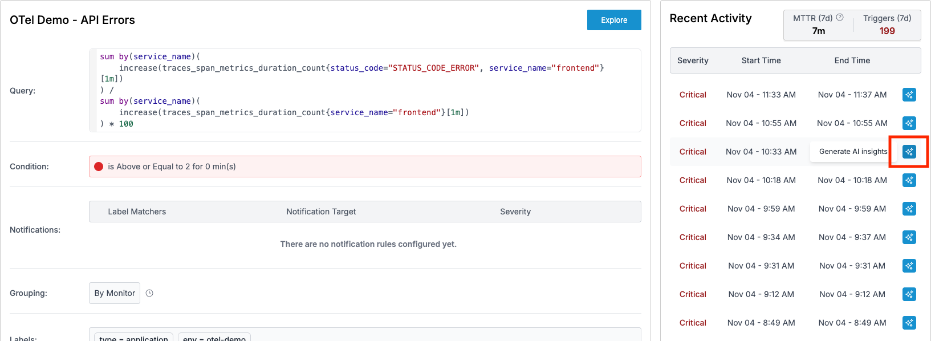
Task: Select start time Nov 04 - 10:55 AM
Action: click(x=761, y=123)
